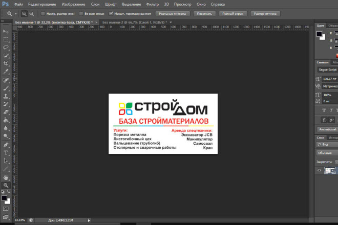338x225 pixels.
Task: Select the layer thumbnail in Layers panel
Action: click(330, 170)
